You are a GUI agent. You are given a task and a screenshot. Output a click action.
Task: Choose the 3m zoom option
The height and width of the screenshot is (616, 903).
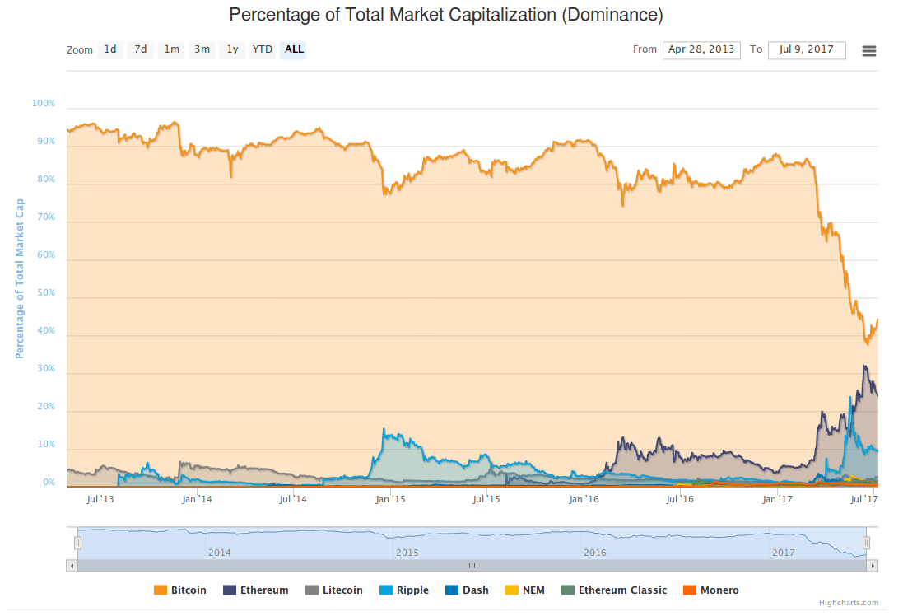pos(201,49)
